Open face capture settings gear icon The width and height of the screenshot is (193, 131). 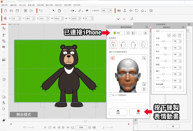(x=128, y=33)
